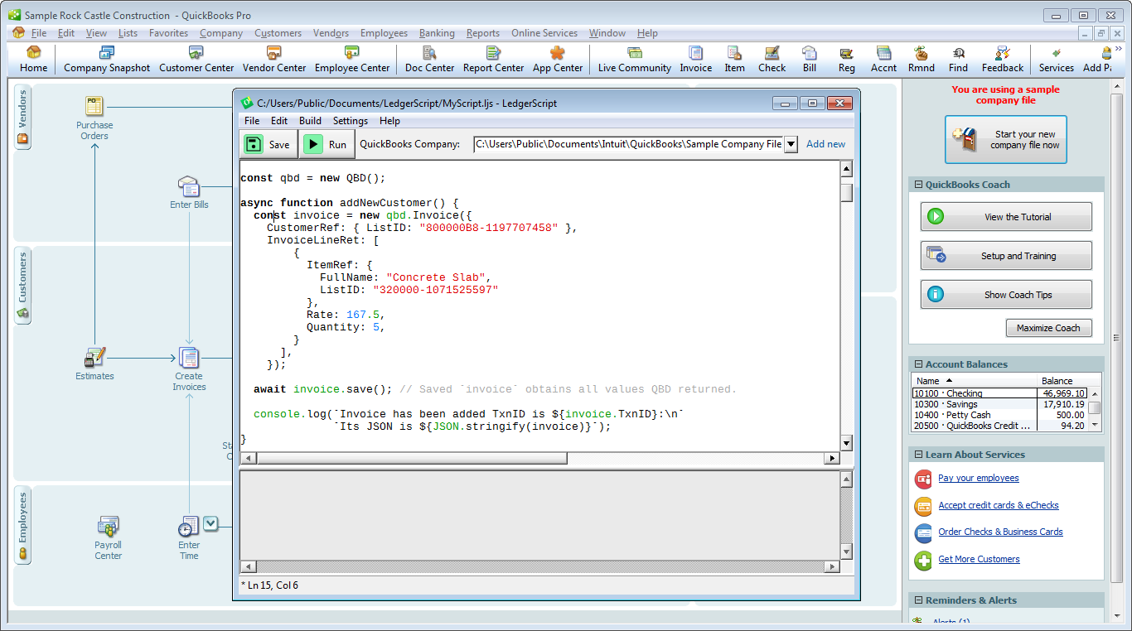Collapse the Learn About Services section
Viewport: 1132px width, 631px height.
click(x=918, y=455)
